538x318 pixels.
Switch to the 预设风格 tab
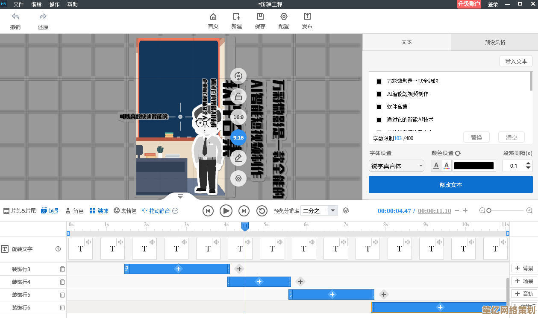point(494,42)
